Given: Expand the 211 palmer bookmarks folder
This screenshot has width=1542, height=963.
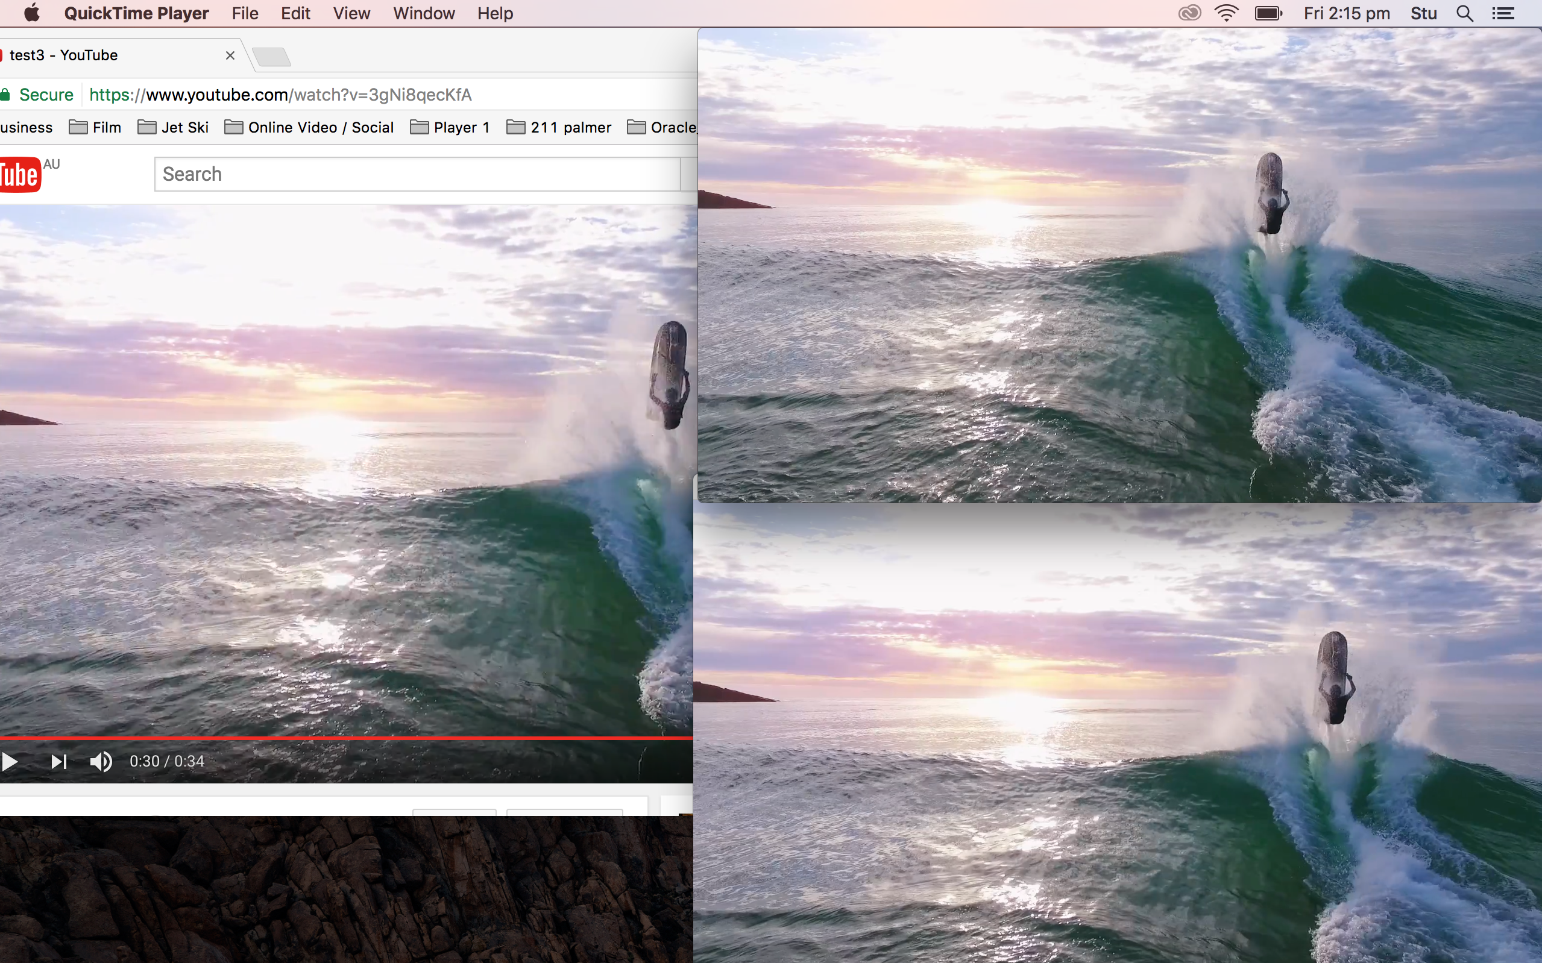Looking at the screenshot, I should (559, 127).
